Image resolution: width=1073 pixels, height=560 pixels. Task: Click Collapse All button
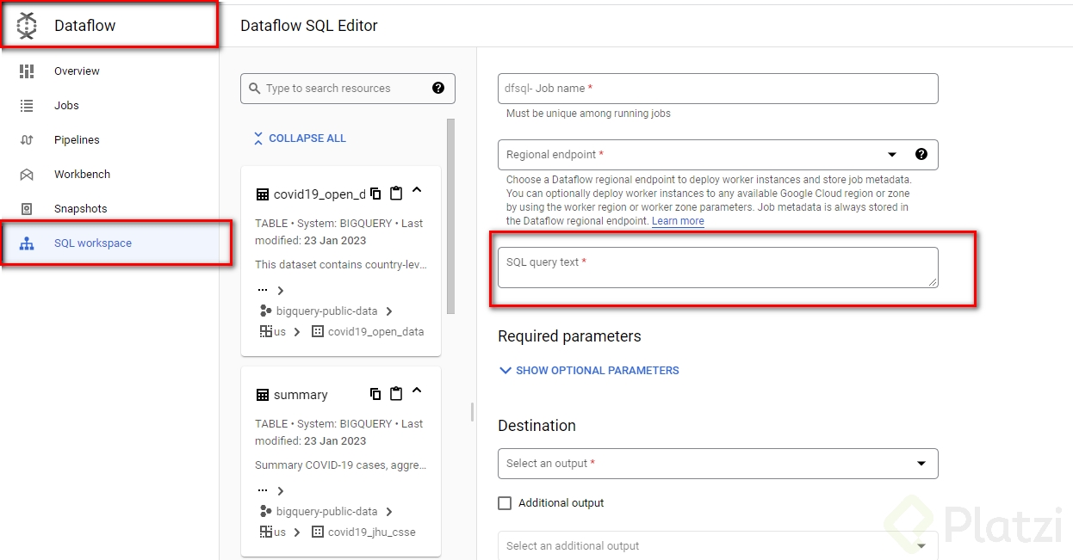pyautogui.click(x=299, y=138)
